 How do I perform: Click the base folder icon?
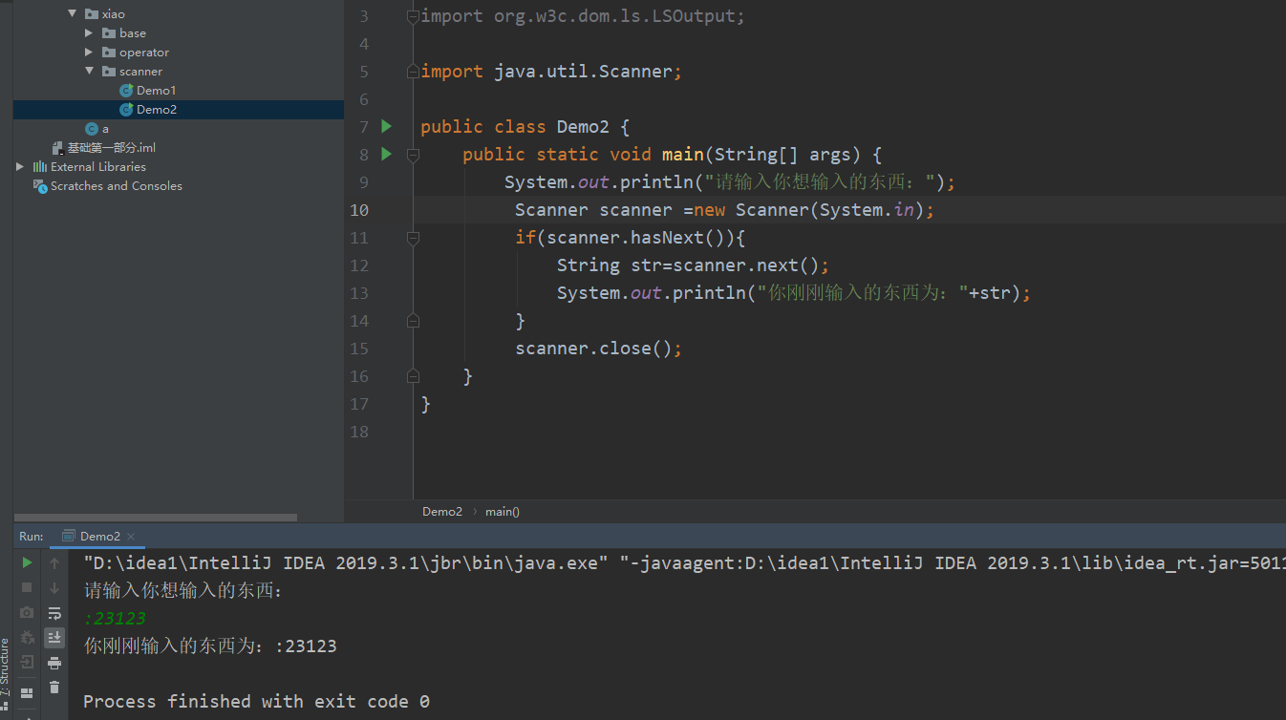tap(109, 33)
